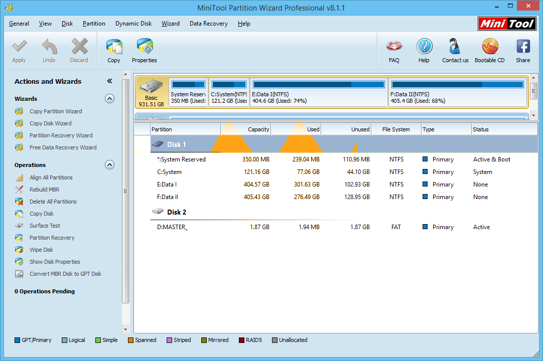Launch Partition Recovery Wizard link
The width and height of the screenshot is (543, 361).
pyautogui.click(x=61, y=135)
